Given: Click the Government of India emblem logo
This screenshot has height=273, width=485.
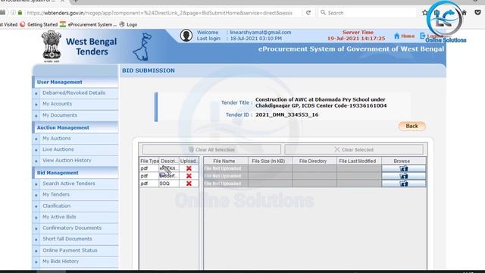Looking at the screenshot, I should tap(52, 46).
